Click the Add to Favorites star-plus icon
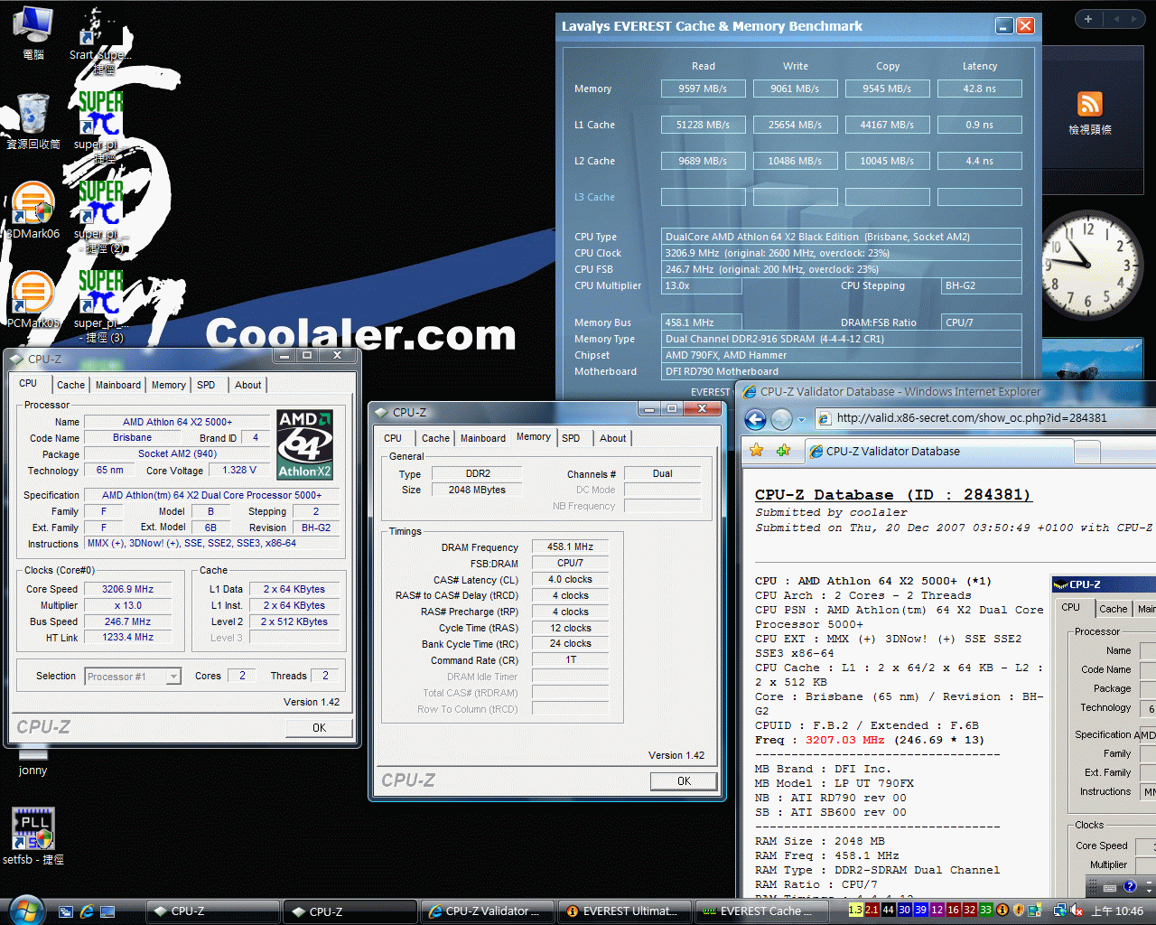The height and width of the screenshot is (925, 1156). (783, 451)
